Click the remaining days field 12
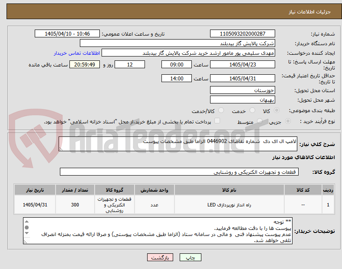Screen dimensions: 342x269 pos(130,64)
